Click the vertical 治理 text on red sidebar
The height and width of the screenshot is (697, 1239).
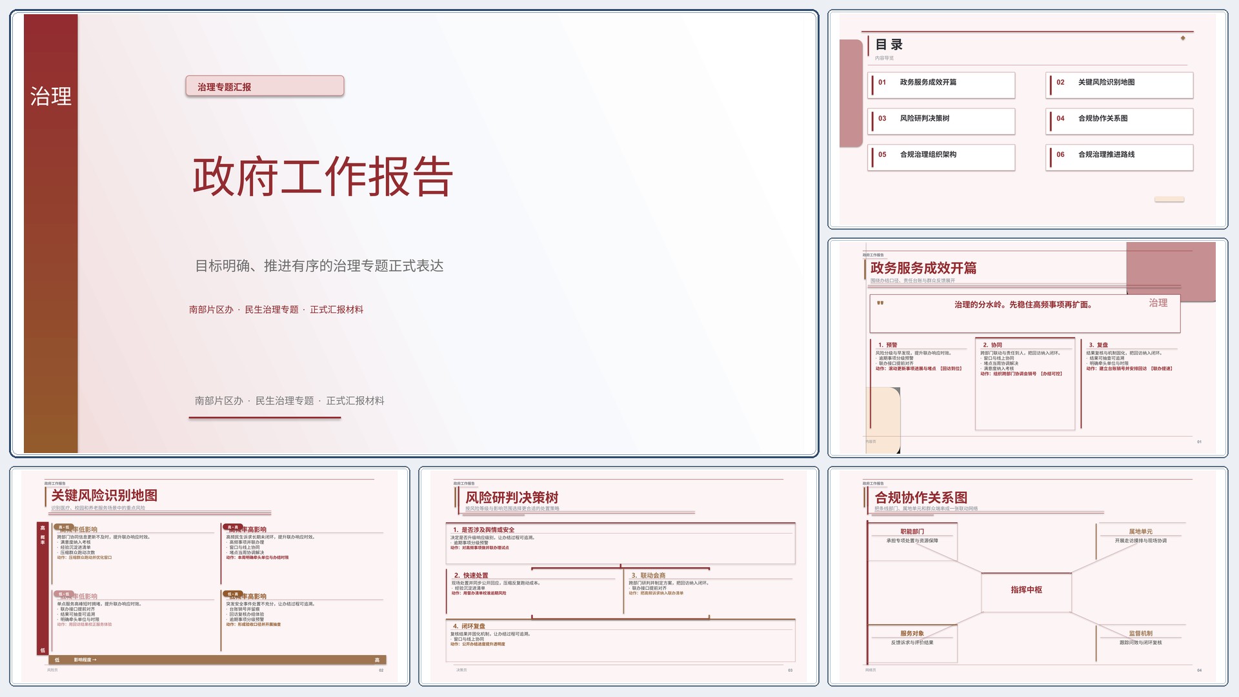(50, 96)
